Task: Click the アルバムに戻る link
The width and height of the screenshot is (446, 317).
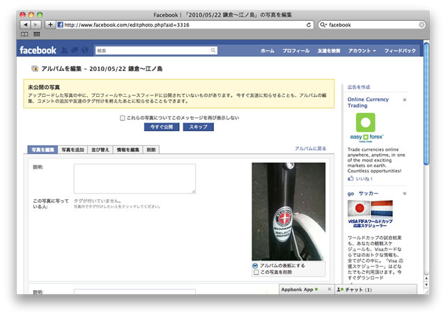Action: point(310,148)
